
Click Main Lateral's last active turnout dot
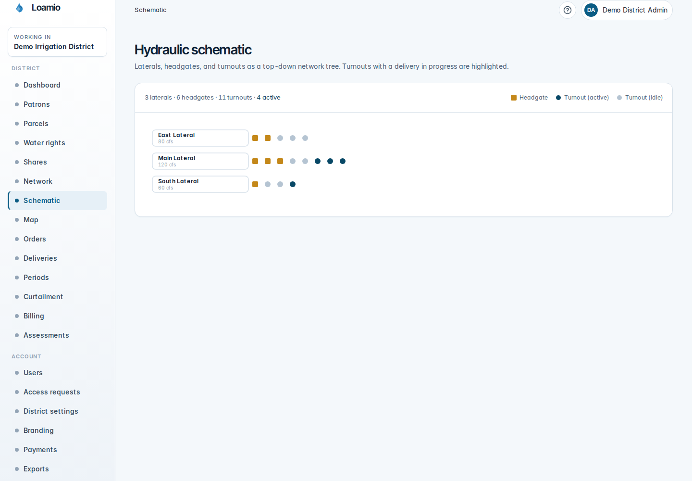tap(343, 161)
